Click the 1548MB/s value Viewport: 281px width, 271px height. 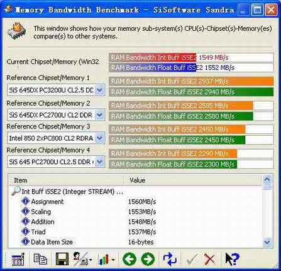click(x=142, y=221)
